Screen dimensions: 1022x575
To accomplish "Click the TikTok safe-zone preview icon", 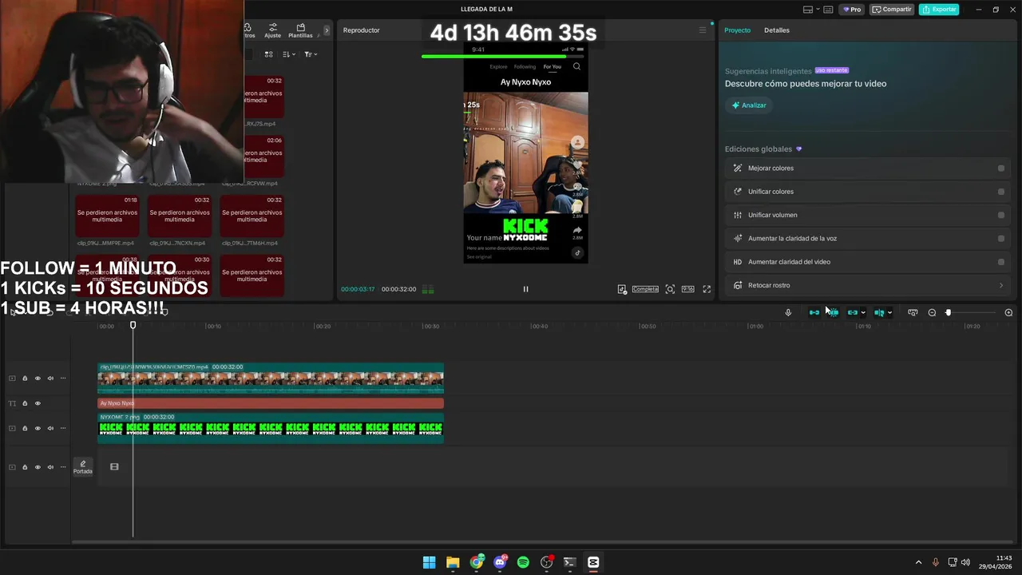I will (622, 289).
